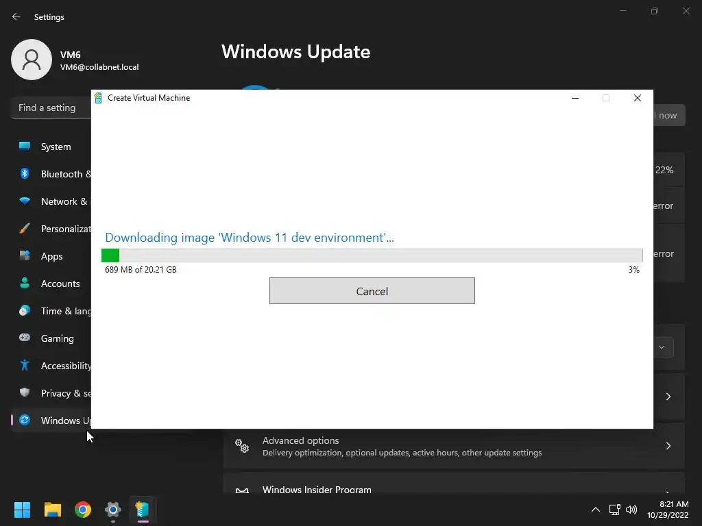Click the VM6 user avatar
702x526 pixels.
point(32,60)
